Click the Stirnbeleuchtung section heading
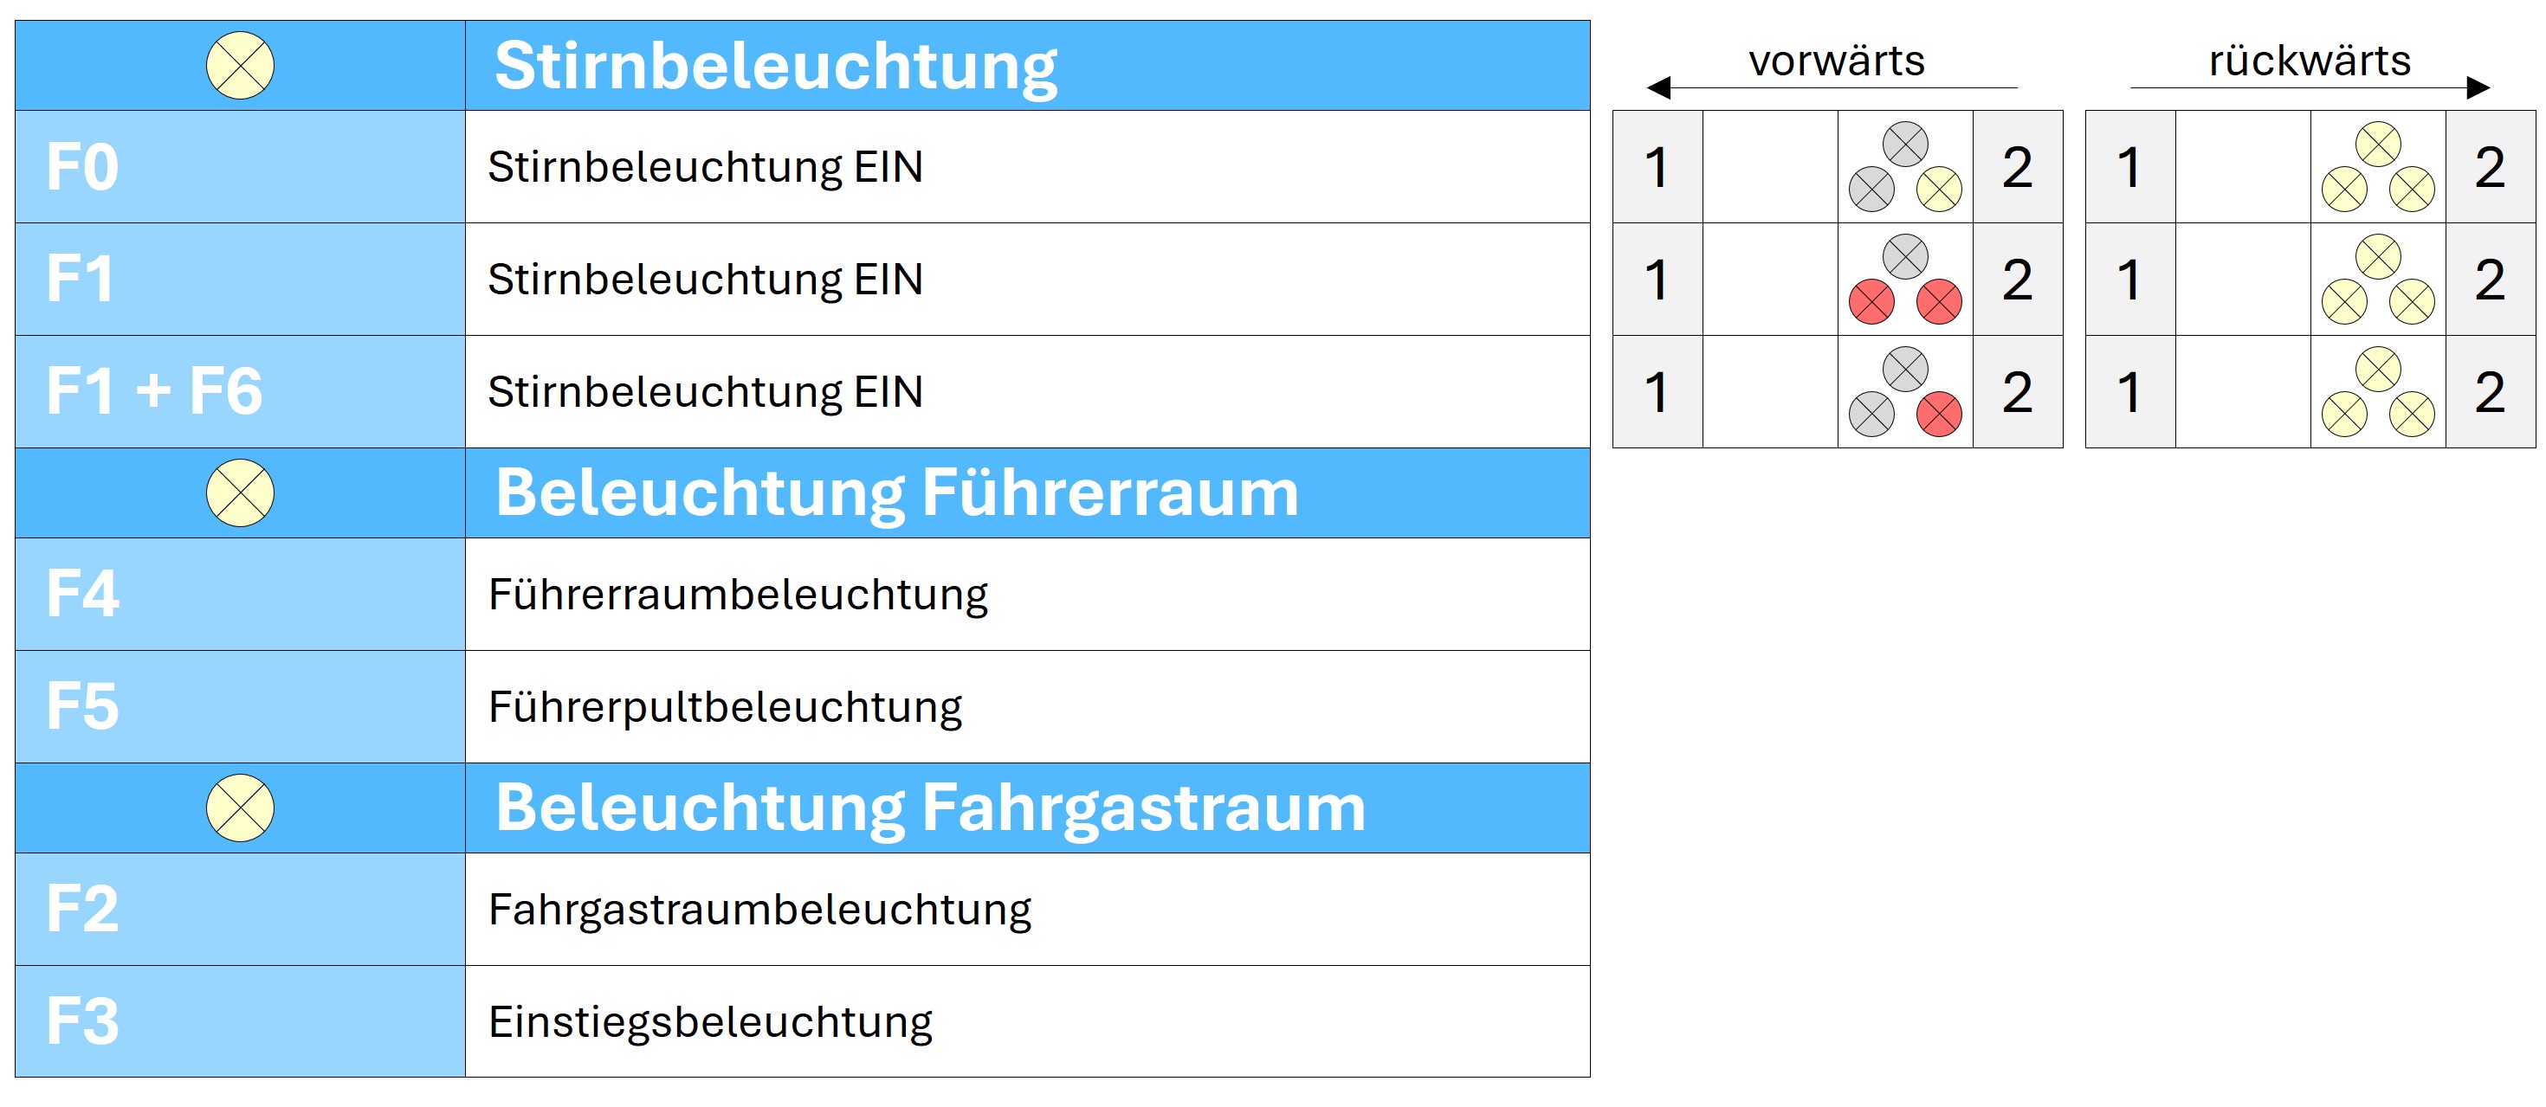This screenshot has width=2546, height=1107. coord(775,66)
